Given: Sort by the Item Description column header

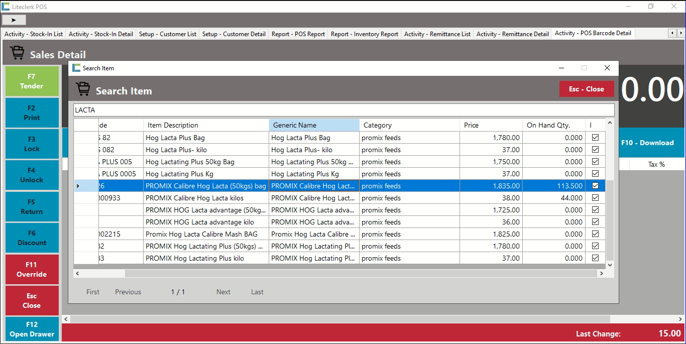Looking at the screenshot, I should click(206, 125).
